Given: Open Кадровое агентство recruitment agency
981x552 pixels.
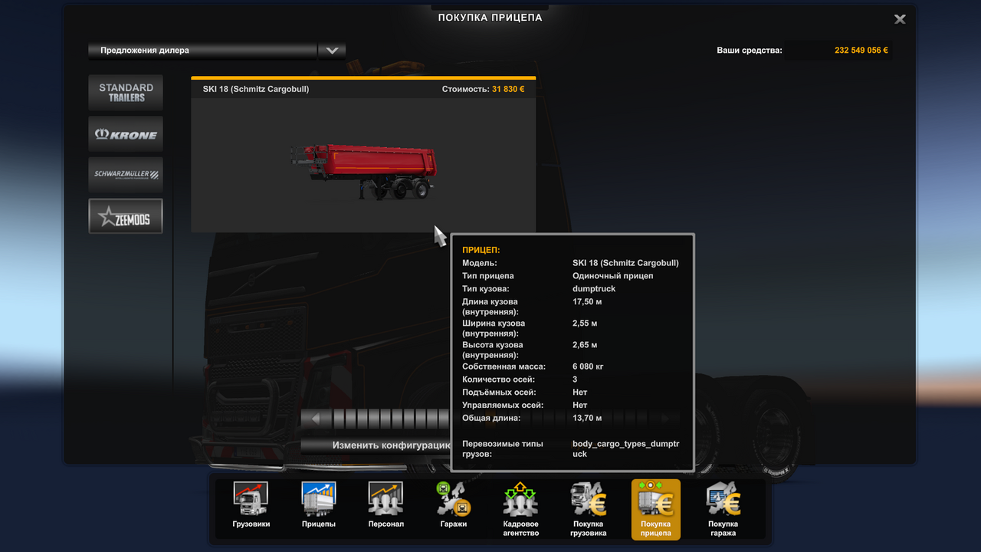Looking at the screenshot, I should (520, 509).
